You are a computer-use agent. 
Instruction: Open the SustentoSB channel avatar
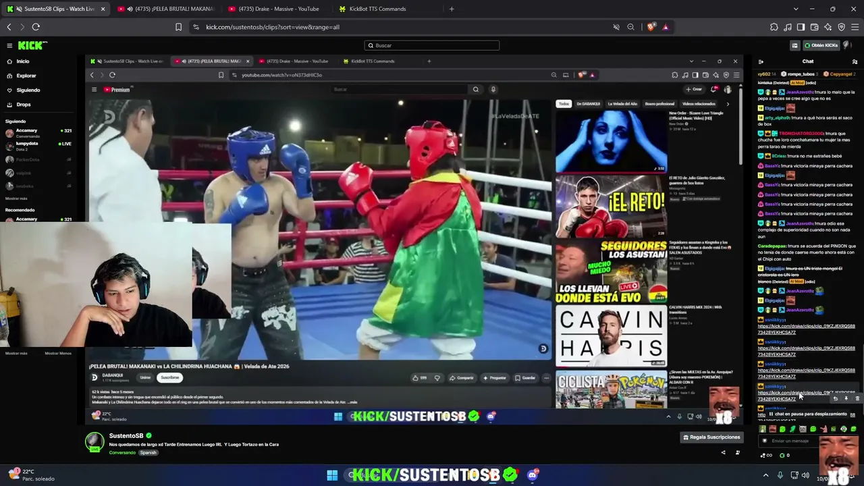tap(94, 441)
